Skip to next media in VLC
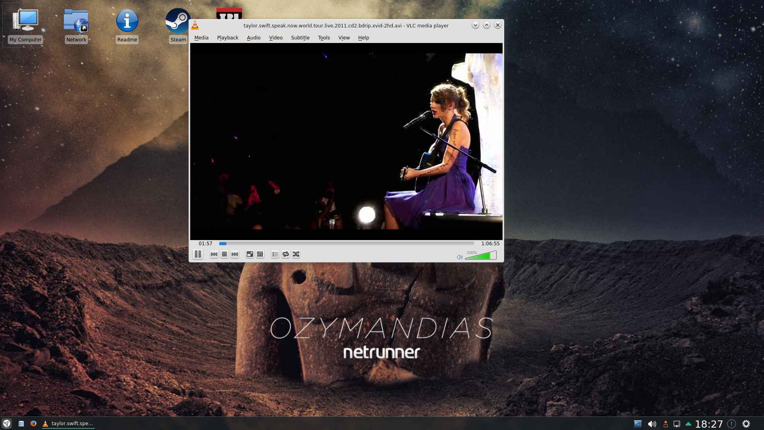 [x=235, y=254]
